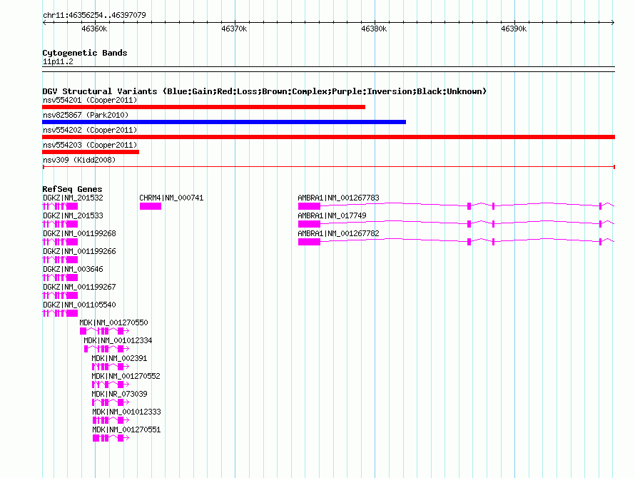Click the DGKZ|NM_001105540 transcript label
This screenshot has height=478, width=635.
[79, 305]
